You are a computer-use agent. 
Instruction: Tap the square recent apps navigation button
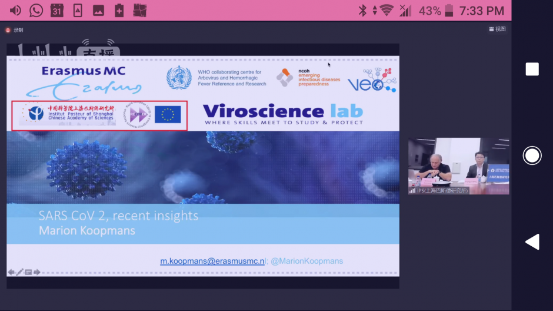[x=532, y=69]
